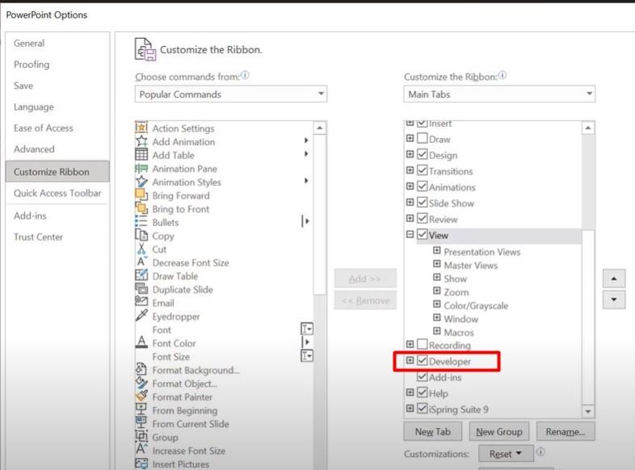Enable the Recording tab checkbox
The height and width of the screenshot is (470, 635).
(x=423, y=344)
